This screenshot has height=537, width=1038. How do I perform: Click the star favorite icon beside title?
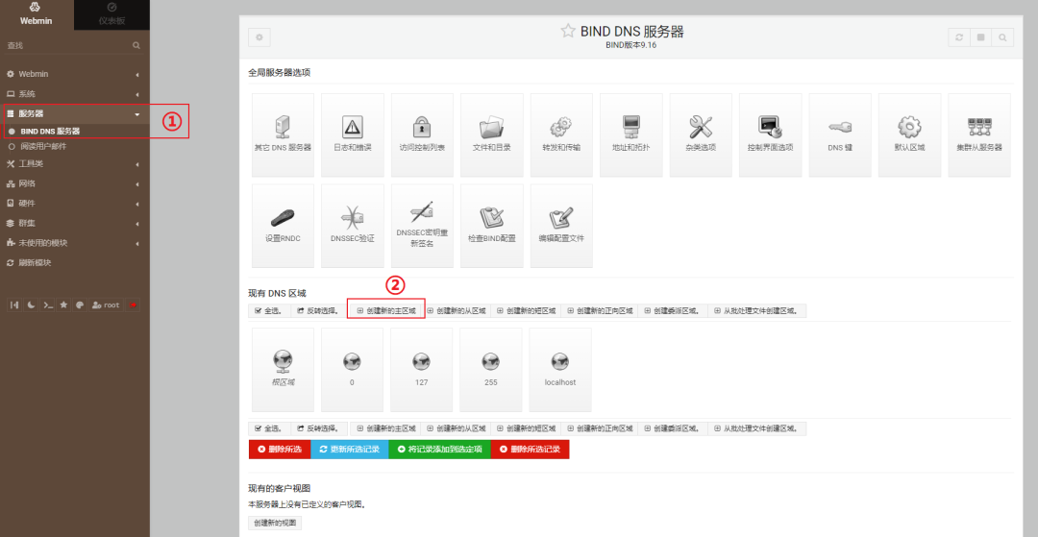point(568,31)
